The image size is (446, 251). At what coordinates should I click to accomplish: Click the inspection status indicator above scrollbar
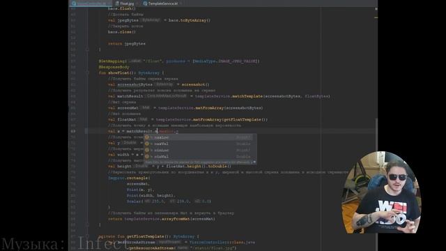point(376,9)
